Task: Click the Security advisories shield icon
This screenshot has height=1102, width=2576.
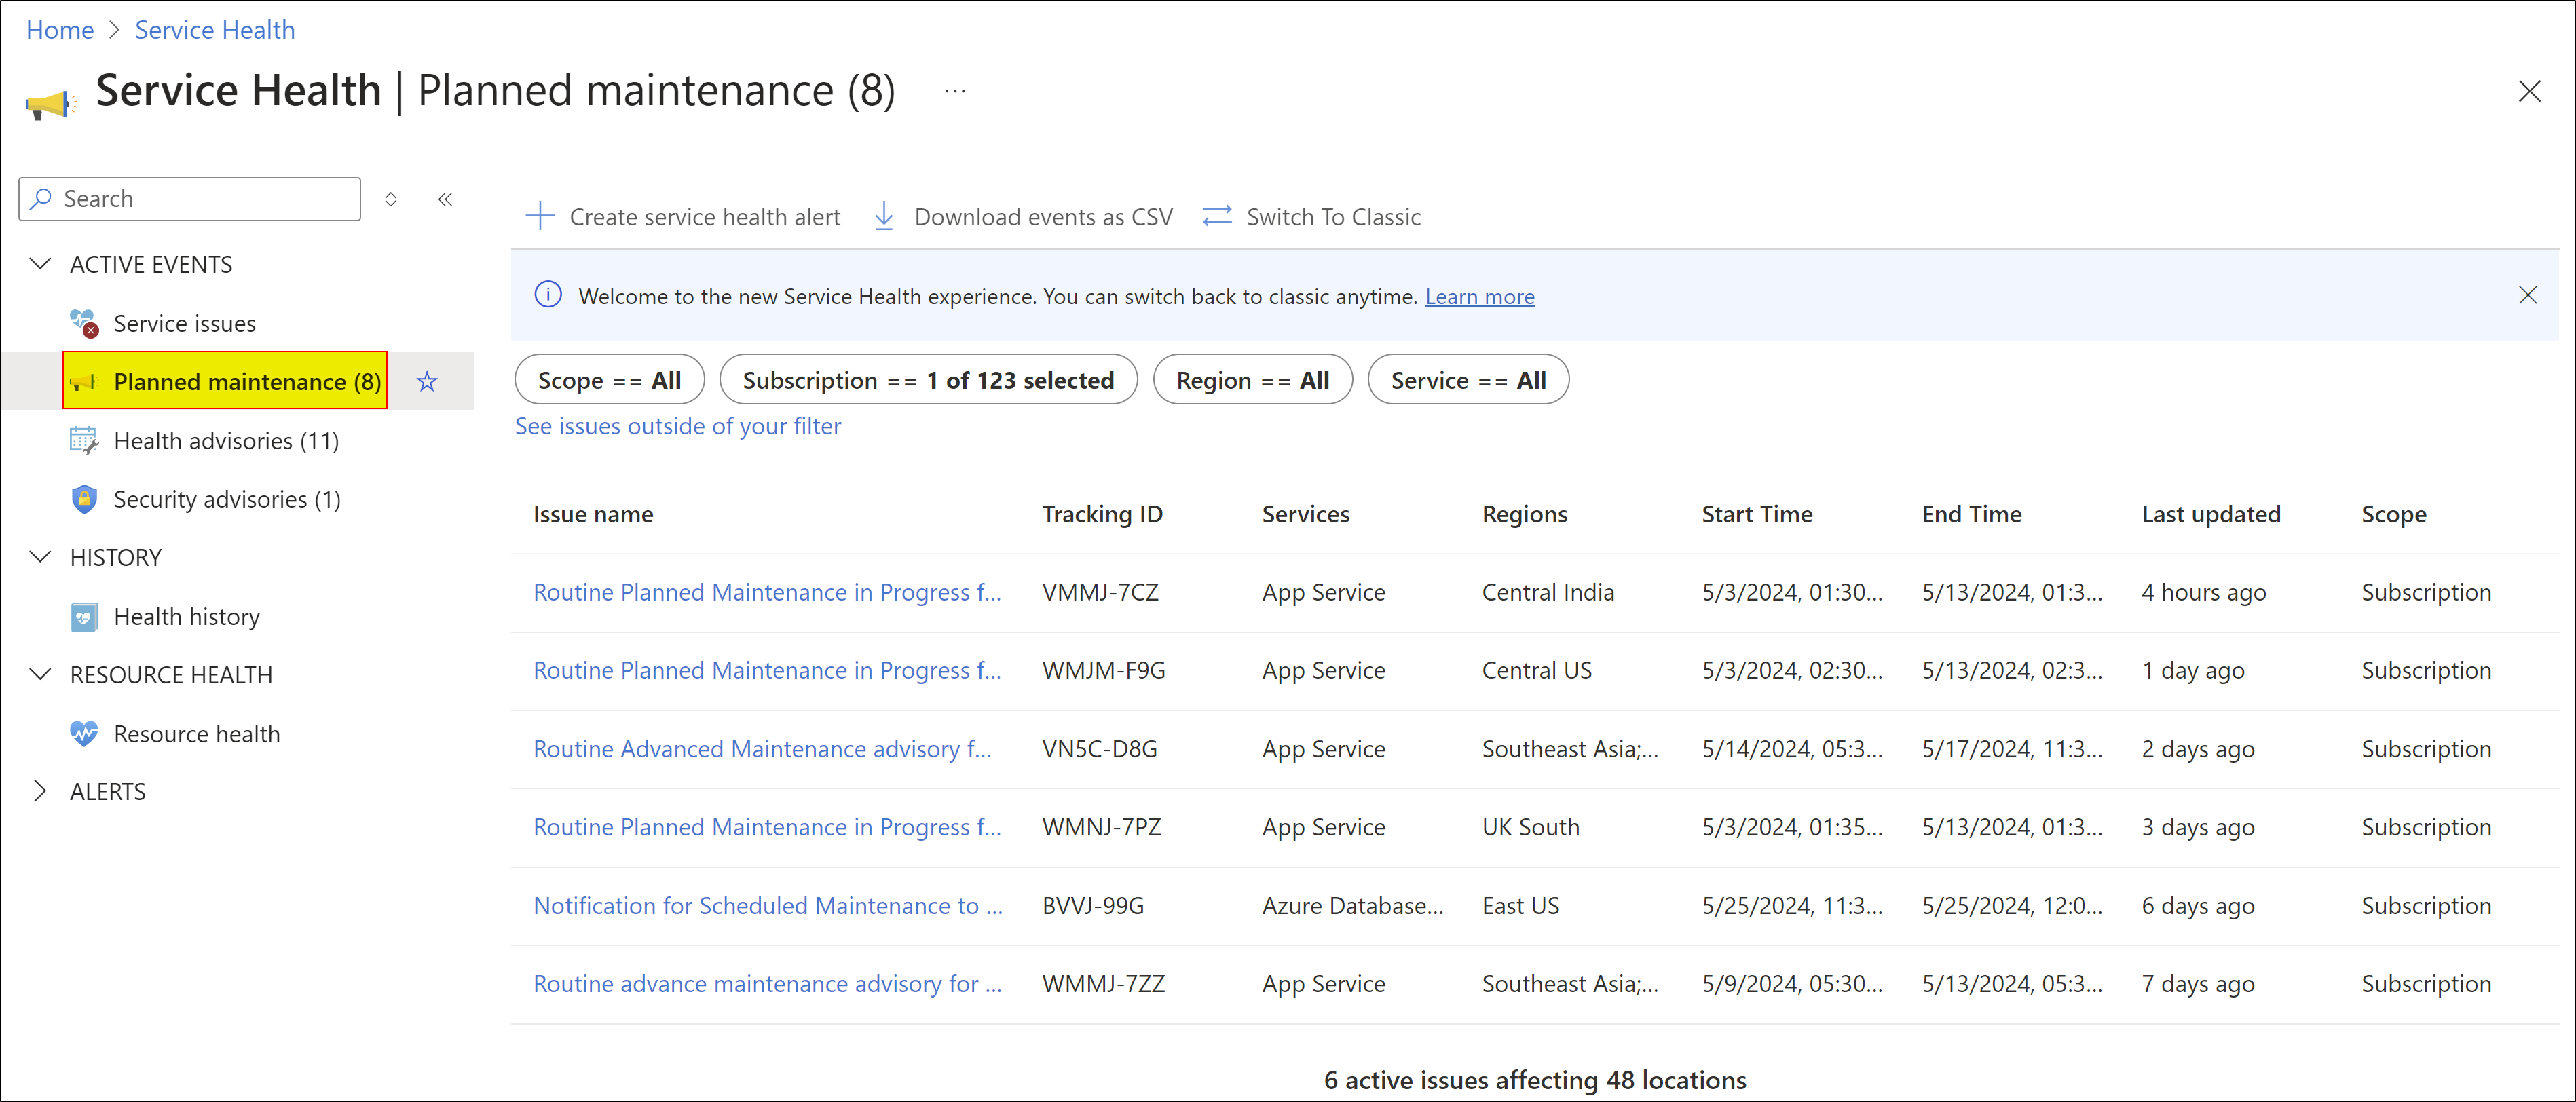Action: (x=84, y=499)
